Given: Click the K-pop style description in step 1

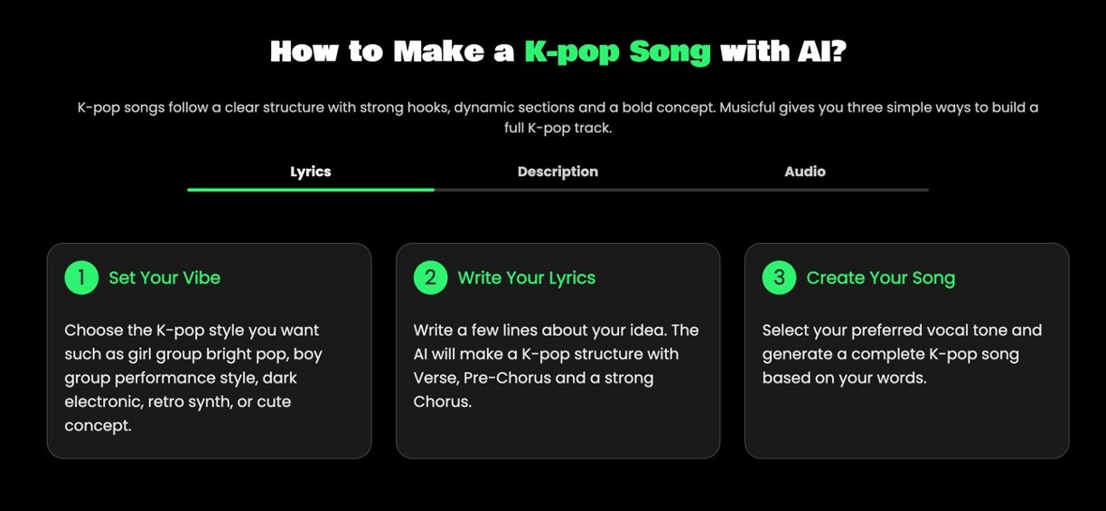Looking at the screenshot, I should click(193, 377).
